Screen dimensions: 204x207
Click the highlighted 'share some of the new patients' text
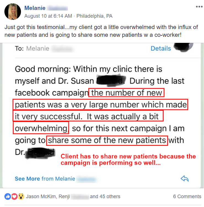107,140
